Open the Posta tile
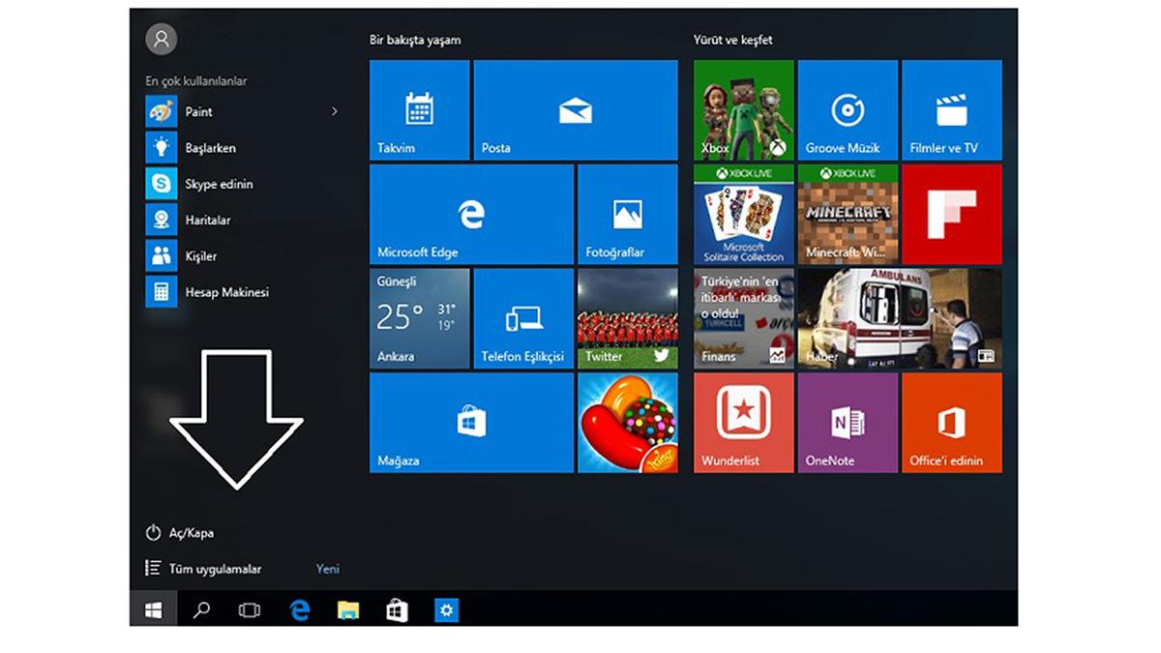Image resolution: width=1161 pixels, height=653 pixels. [x=575, y=109]
